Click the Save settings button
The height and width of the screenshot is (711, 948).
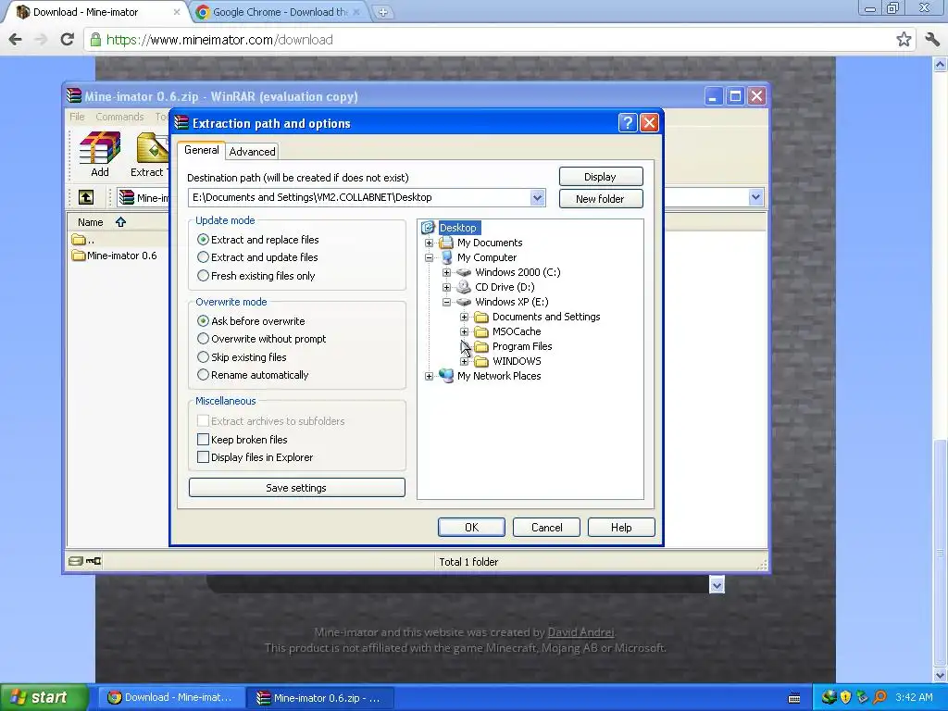click(x=297, y=487)
